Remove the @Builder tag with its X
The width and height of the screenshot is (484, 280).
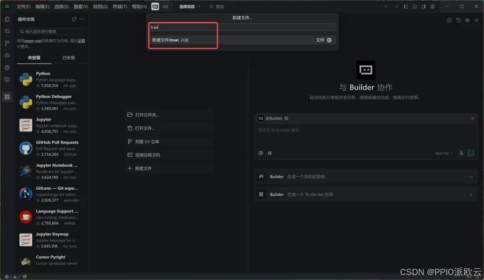tap(472, 118)
